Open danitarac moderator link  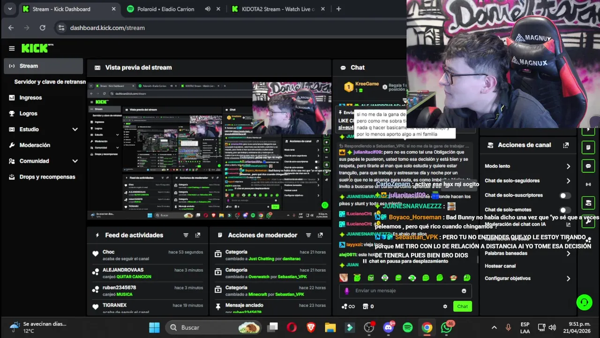292,259
